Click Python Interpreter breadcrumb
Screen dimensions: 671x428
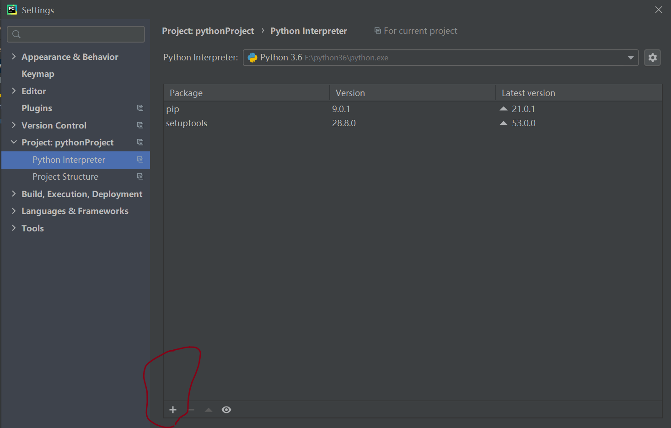coord(309,31)
